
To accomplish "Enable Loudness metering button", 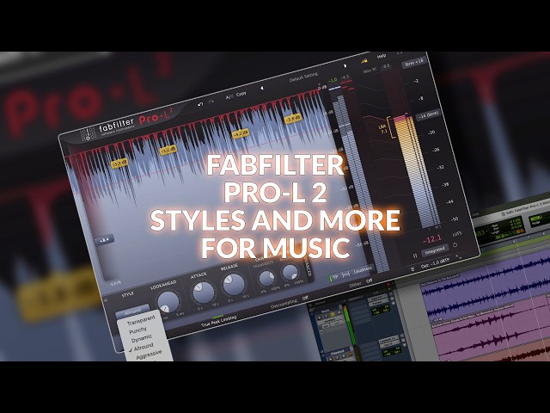I will tap(363, 270).
